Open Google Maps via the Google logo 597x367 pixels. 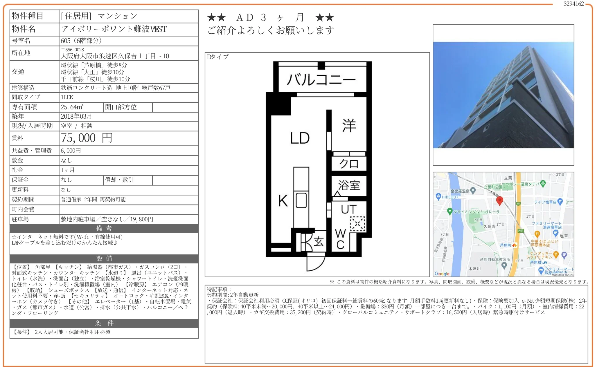pos(442,274)
